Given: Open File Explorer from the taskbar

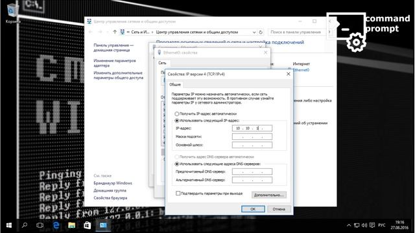Looking at the screenshot, I should pos(71,225).
